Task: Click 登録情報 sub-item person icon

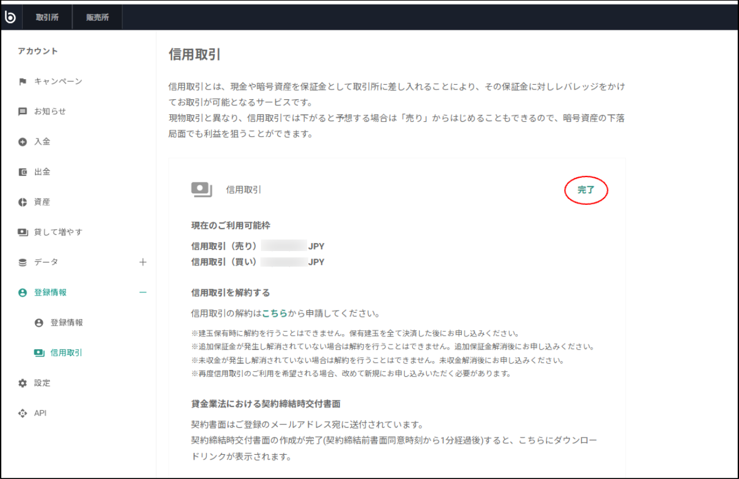Action: click(39, 323)
